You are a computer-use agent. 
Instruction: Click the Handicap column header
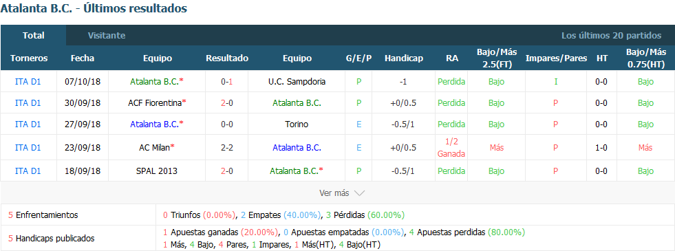pos(404,58)
